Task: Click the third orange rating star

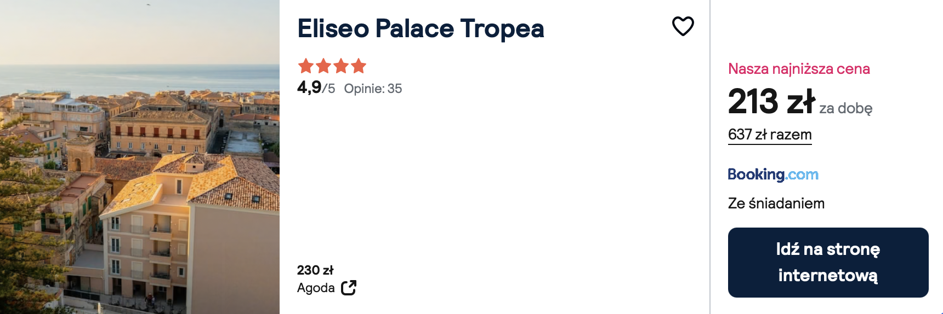Action: 341,66
